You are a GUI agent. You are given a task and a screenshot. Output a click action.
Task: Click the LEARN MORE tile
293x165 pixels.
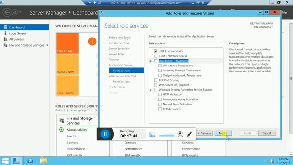pyautogui.click(x=67, y=86)
